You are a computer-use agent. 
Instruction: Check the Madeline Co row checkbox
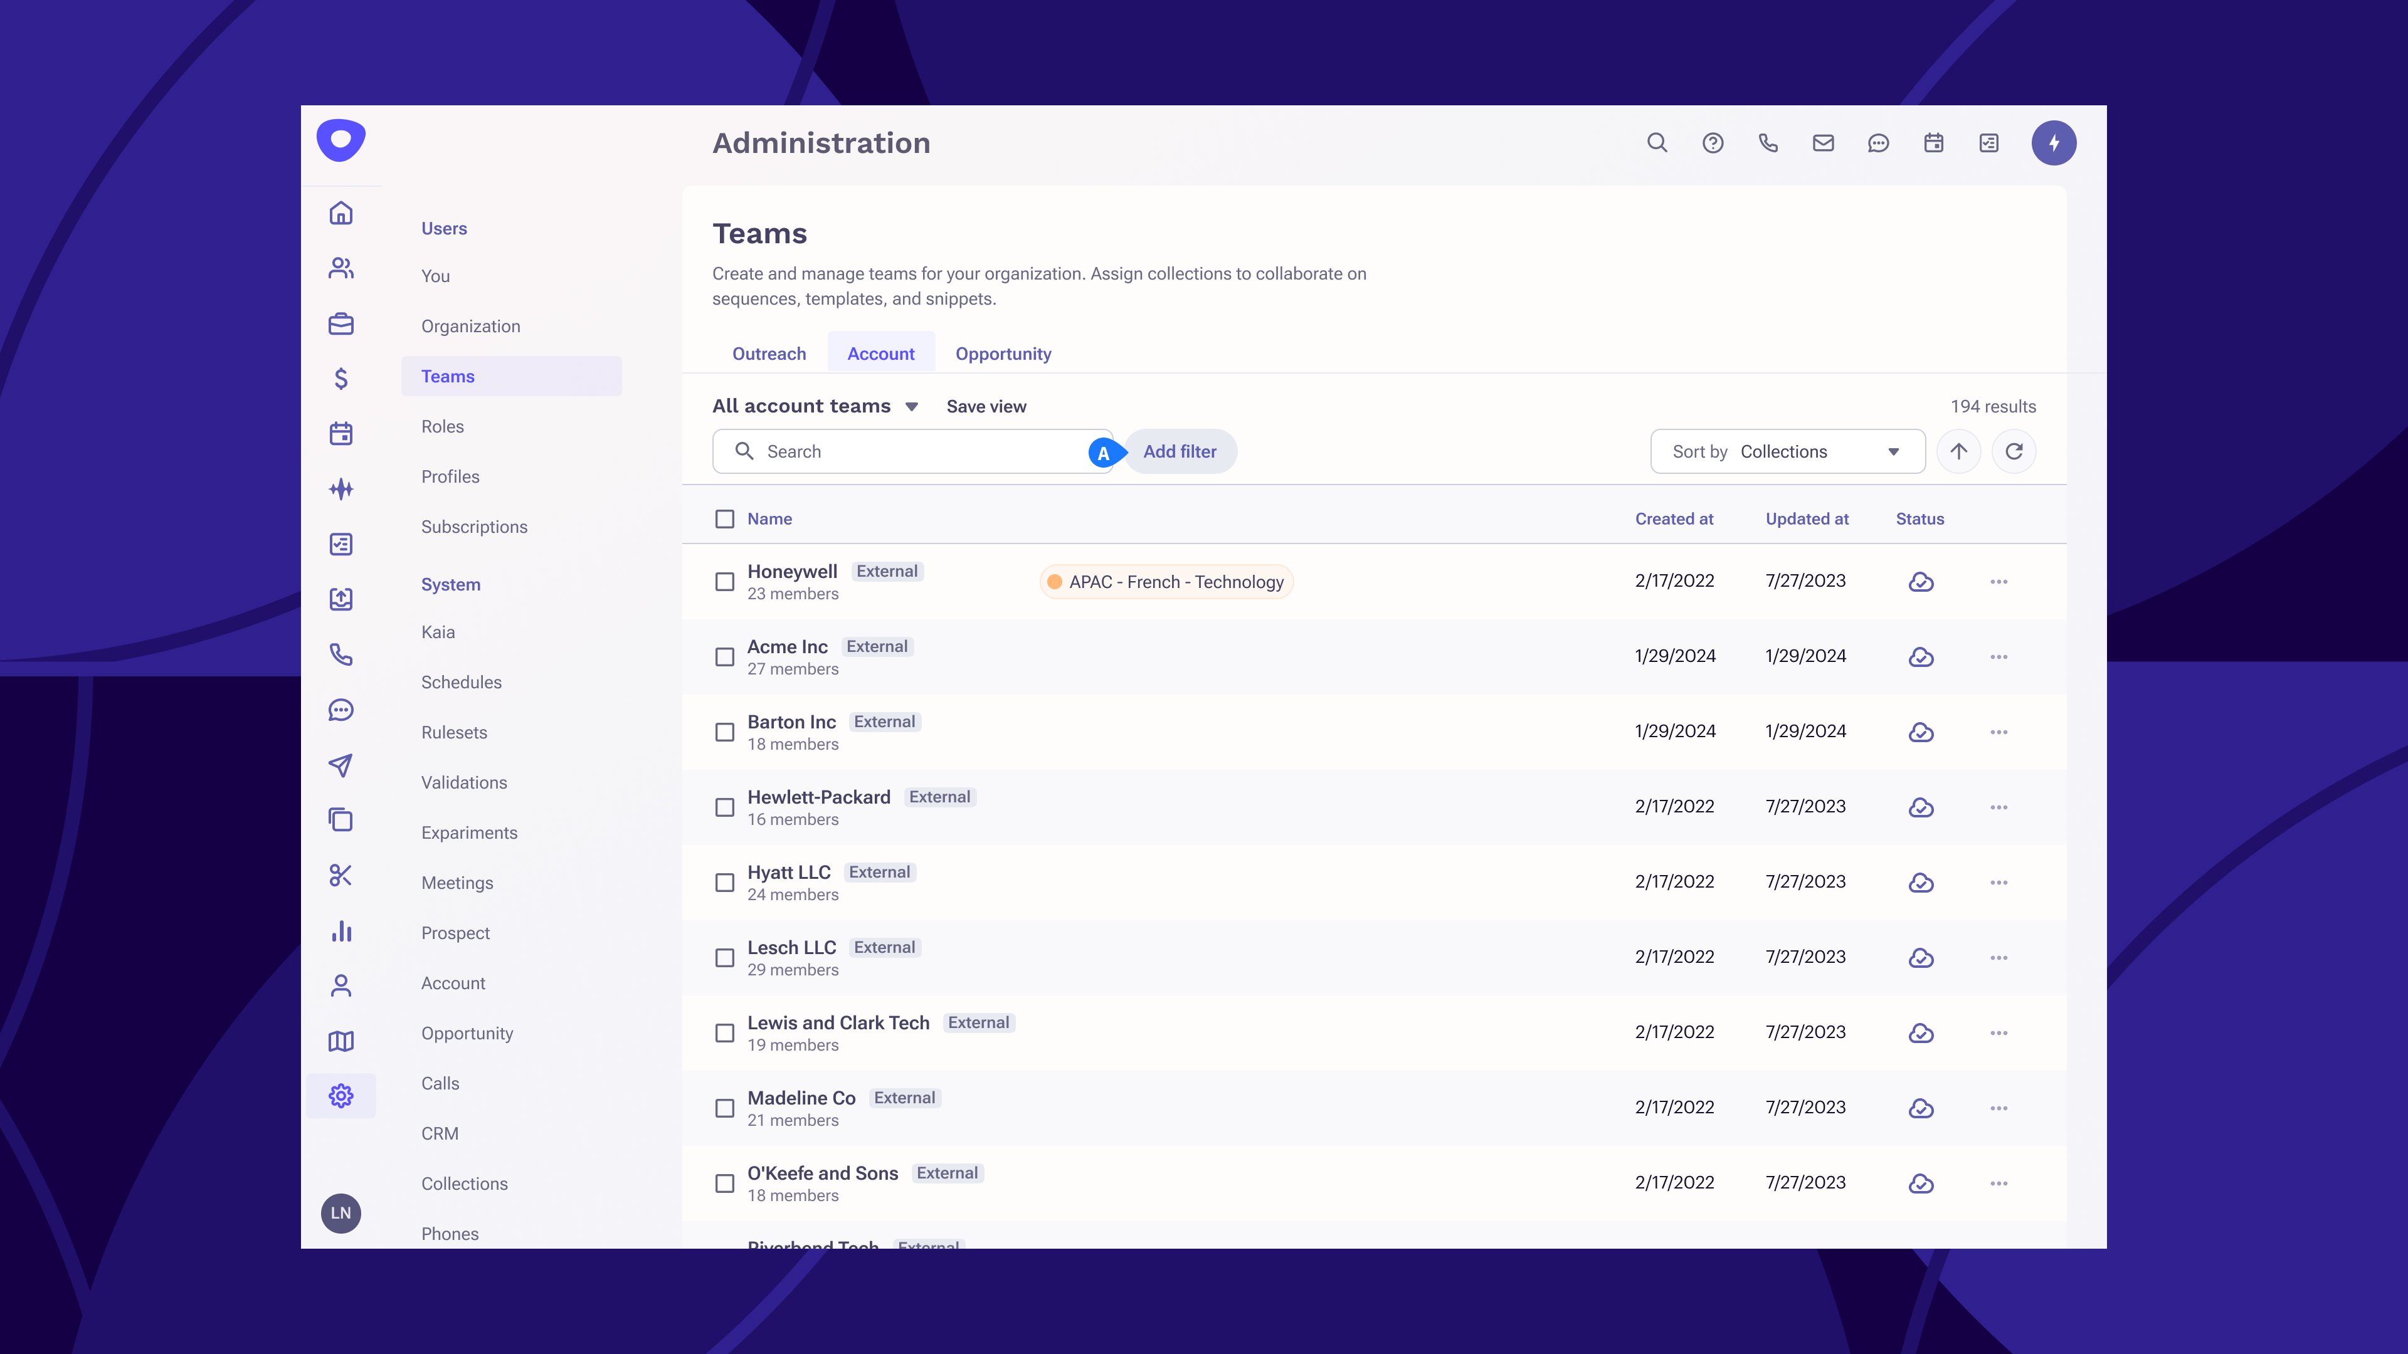pos(724,1108)
